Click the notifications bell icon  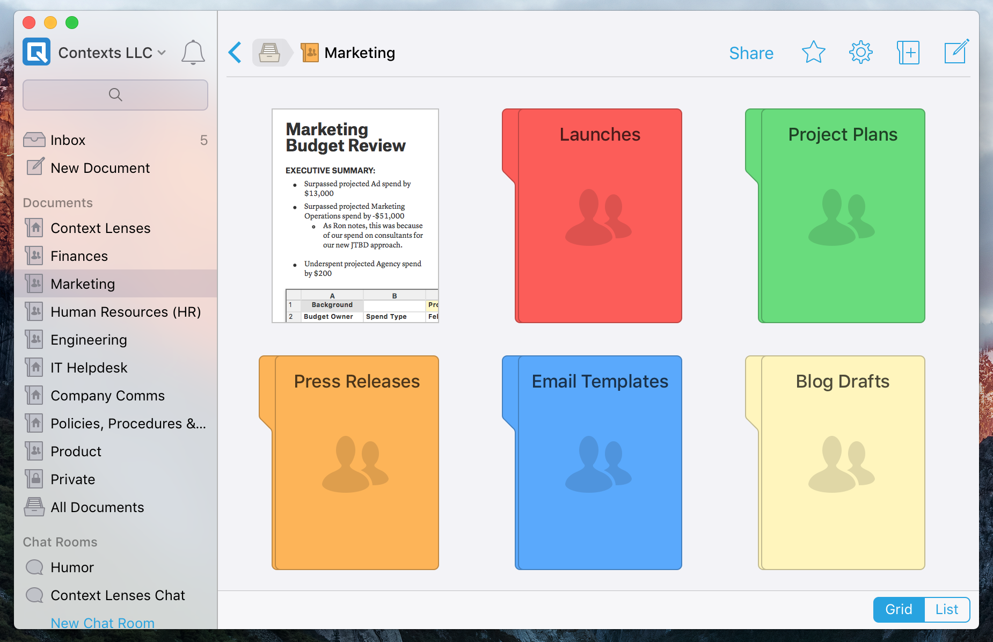point(193,53)
